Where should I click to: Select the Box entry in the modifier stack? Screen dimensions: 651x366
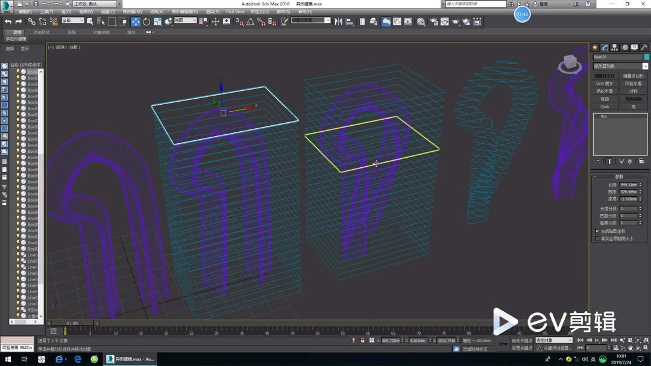click(604, 117)
